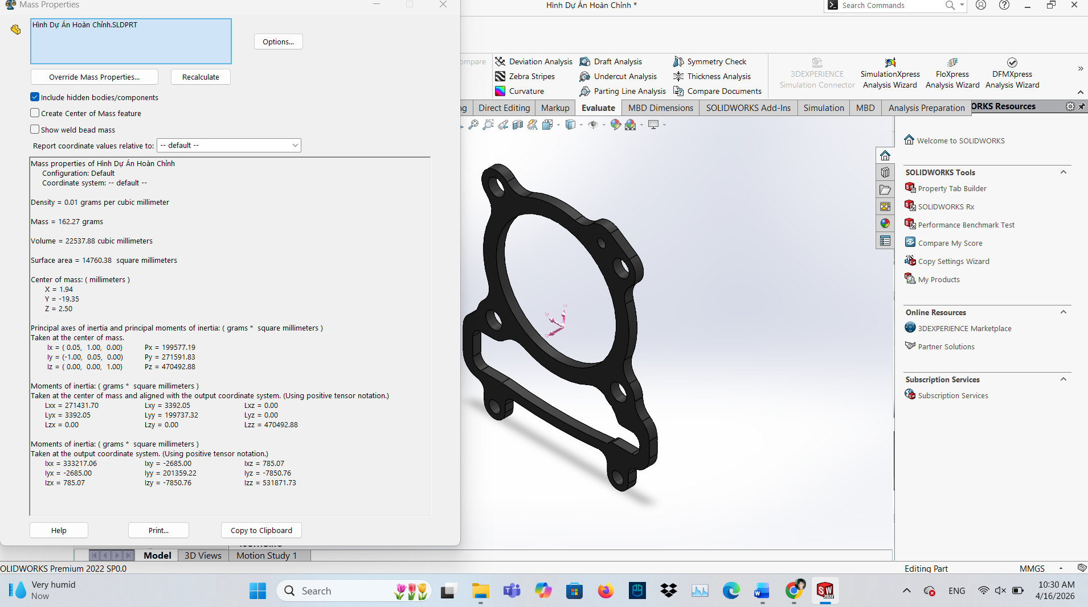
Task: Switch to the Markup tab
Action: pos(555,108)
